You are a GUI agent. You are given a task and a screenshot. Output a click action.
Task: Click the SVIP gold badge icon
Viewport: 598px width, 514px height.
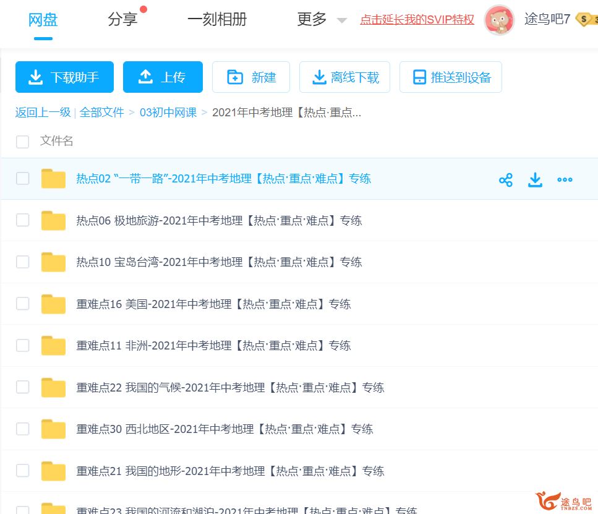pyautogui.click(x=585, y=20)
